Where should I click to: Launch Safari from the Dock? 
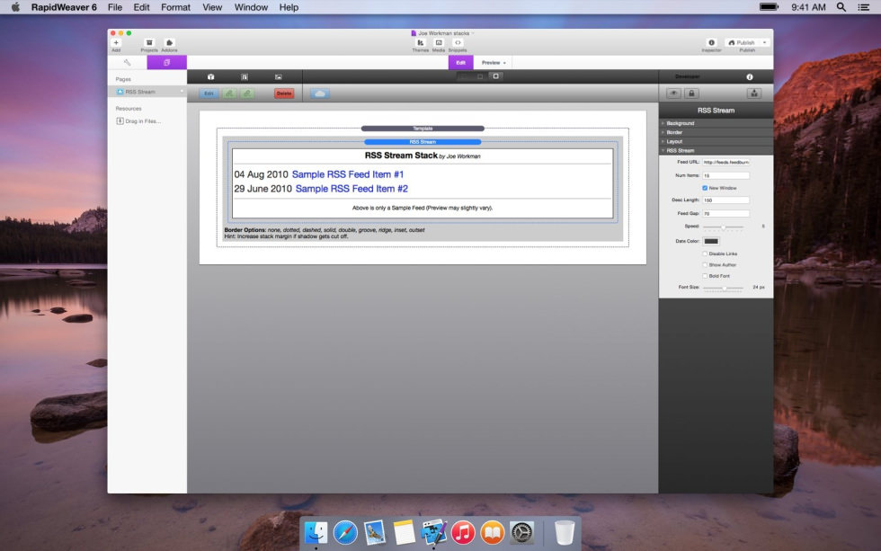tap(345, 532)
